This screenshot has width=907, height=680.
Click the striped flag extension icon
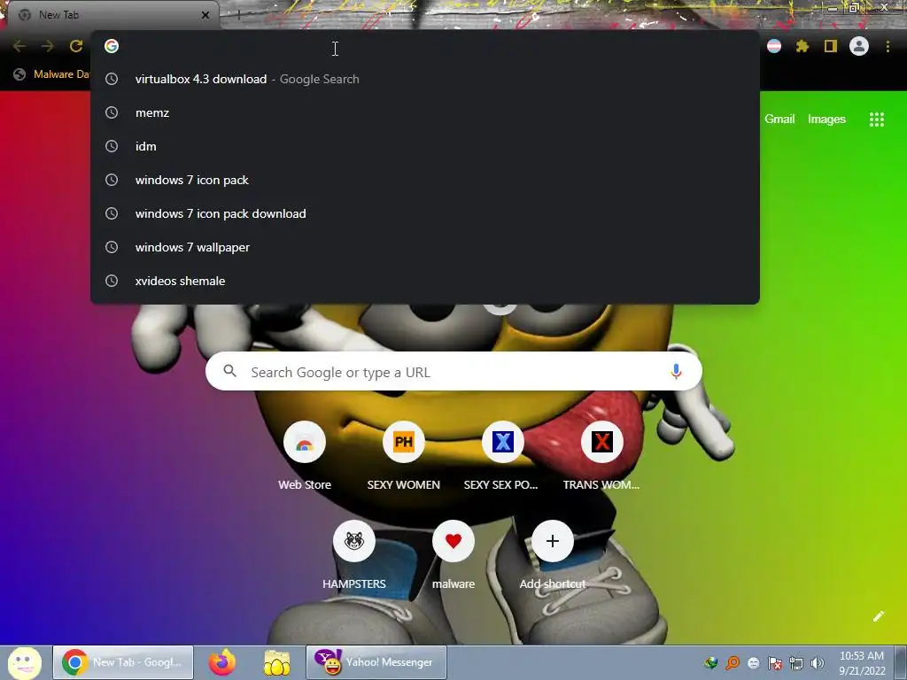[x=774, y=46]
